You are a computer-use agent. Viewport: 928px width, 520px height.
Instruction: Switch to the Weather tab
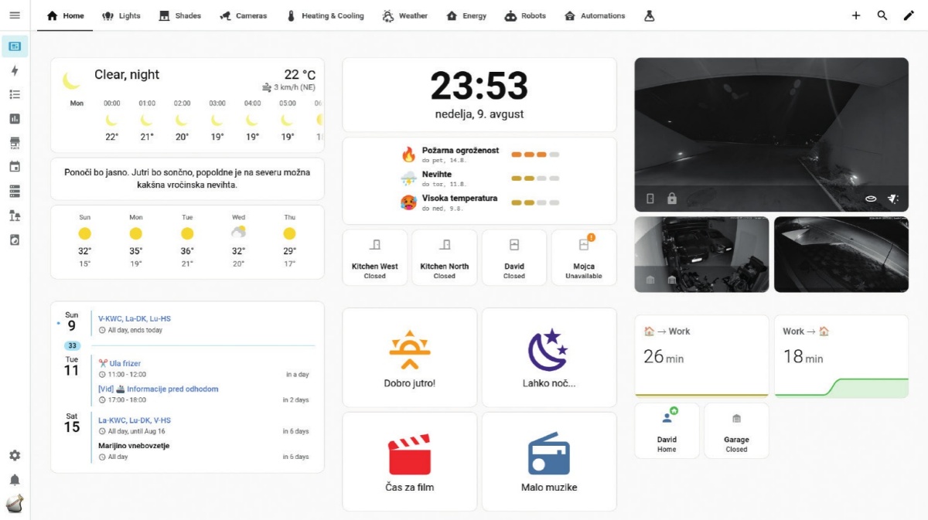click(x=404, y=15)
